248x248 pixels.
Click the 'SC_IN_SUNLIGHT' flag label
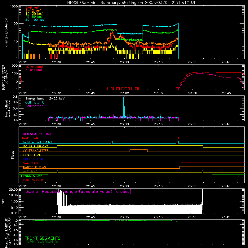36,146
